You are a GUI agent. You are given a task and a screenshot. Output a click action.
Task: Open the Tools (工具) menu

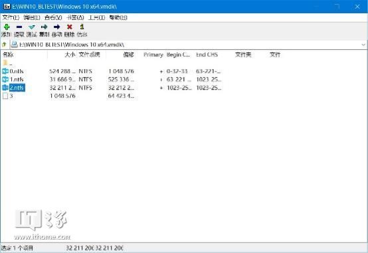pos(96,17)
